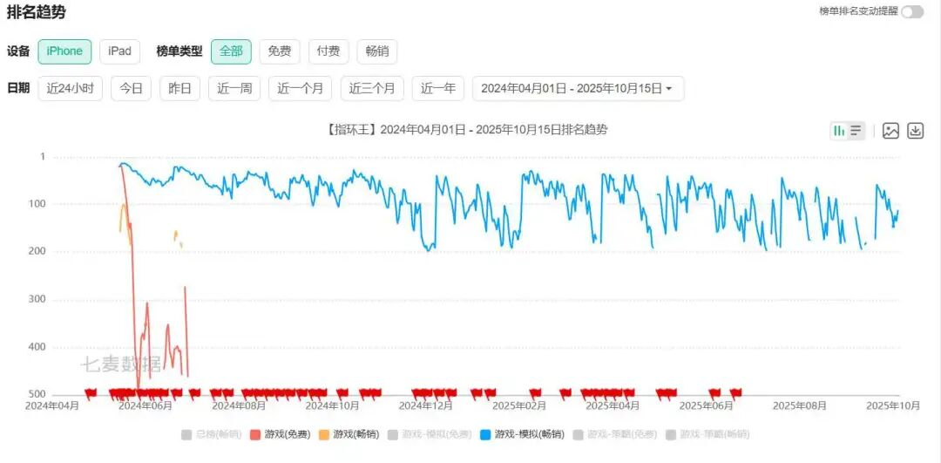Click the save-as-image icon

(890, 131)
